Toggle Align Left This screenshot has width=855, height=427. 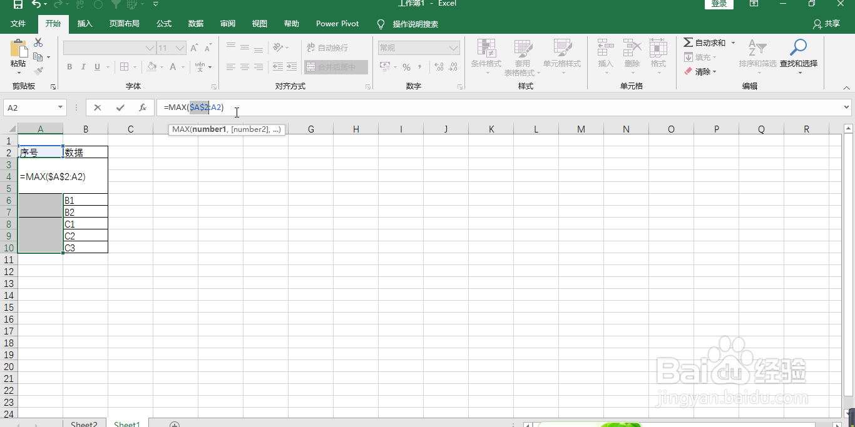coord(231,67)
